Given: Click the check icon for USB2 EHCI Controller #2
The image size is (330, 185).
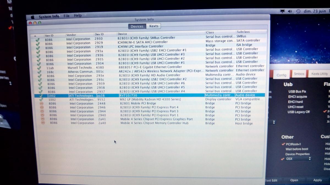Looking at the screenshot, I should pos(40,80).
